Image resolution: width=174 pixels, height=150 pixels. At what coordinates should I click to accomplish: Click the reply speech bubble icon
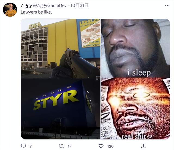point(23,146)
